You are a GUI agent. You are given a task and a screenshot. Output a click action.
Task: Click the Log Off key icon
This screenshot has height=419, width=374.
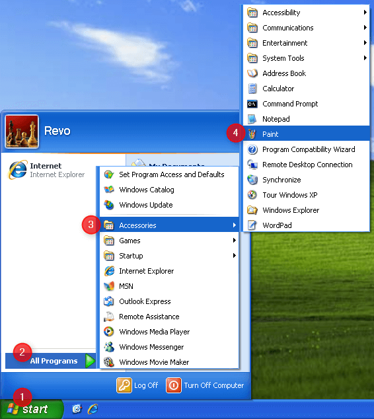[x=124, y=385]
